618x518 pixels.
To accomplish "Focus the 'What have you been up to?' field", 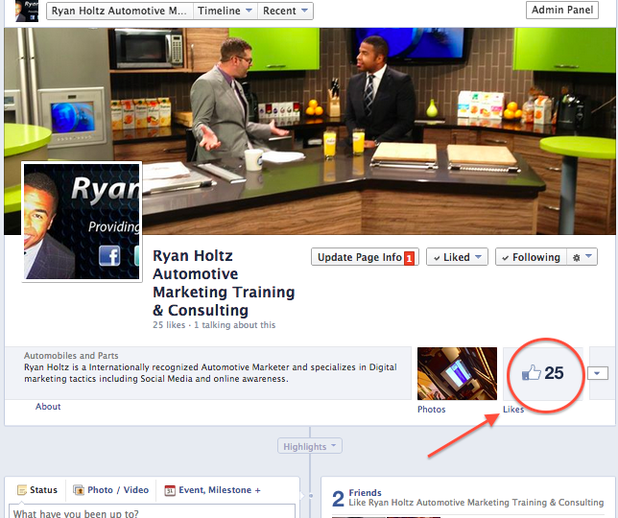I will [x=153, y=511].
